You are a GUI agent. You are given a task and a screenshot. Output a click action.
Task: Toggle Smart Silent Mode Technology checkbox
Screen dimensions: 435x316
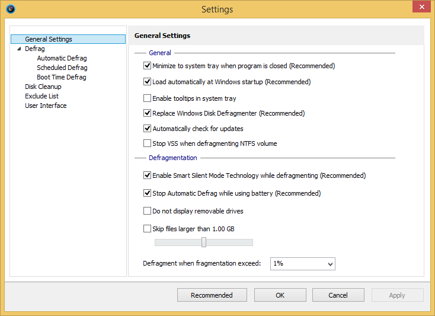pyautogui.click(x=148, y=175)
